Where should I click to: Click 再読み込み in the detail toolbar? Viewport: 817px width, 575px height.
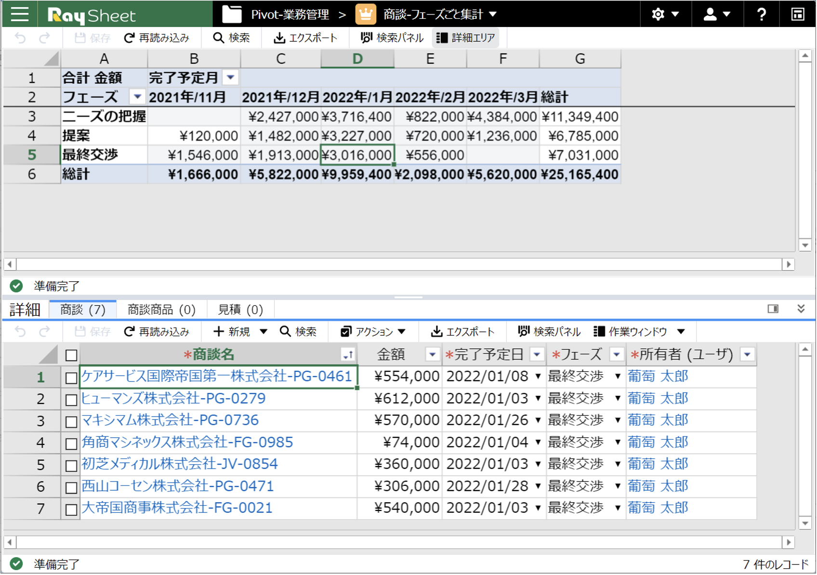[x=157, y=332]
